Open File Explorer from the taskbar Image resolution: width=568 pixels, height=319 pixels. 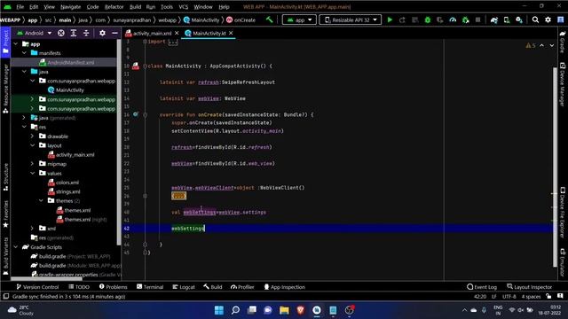tap(284, 310)
